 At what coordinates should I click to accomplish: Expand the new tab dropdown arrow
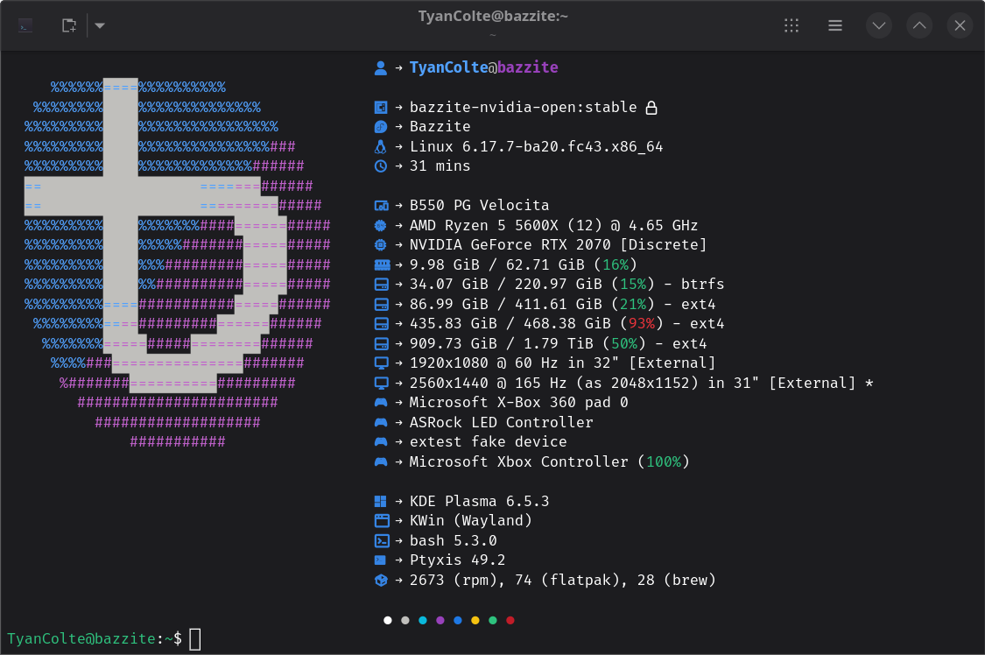(99, 25)
